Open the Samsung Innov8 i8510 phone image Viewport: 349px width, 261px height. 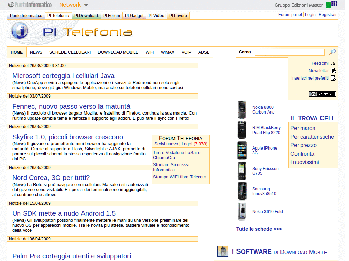pyautogui.click(x=242, y=191)
